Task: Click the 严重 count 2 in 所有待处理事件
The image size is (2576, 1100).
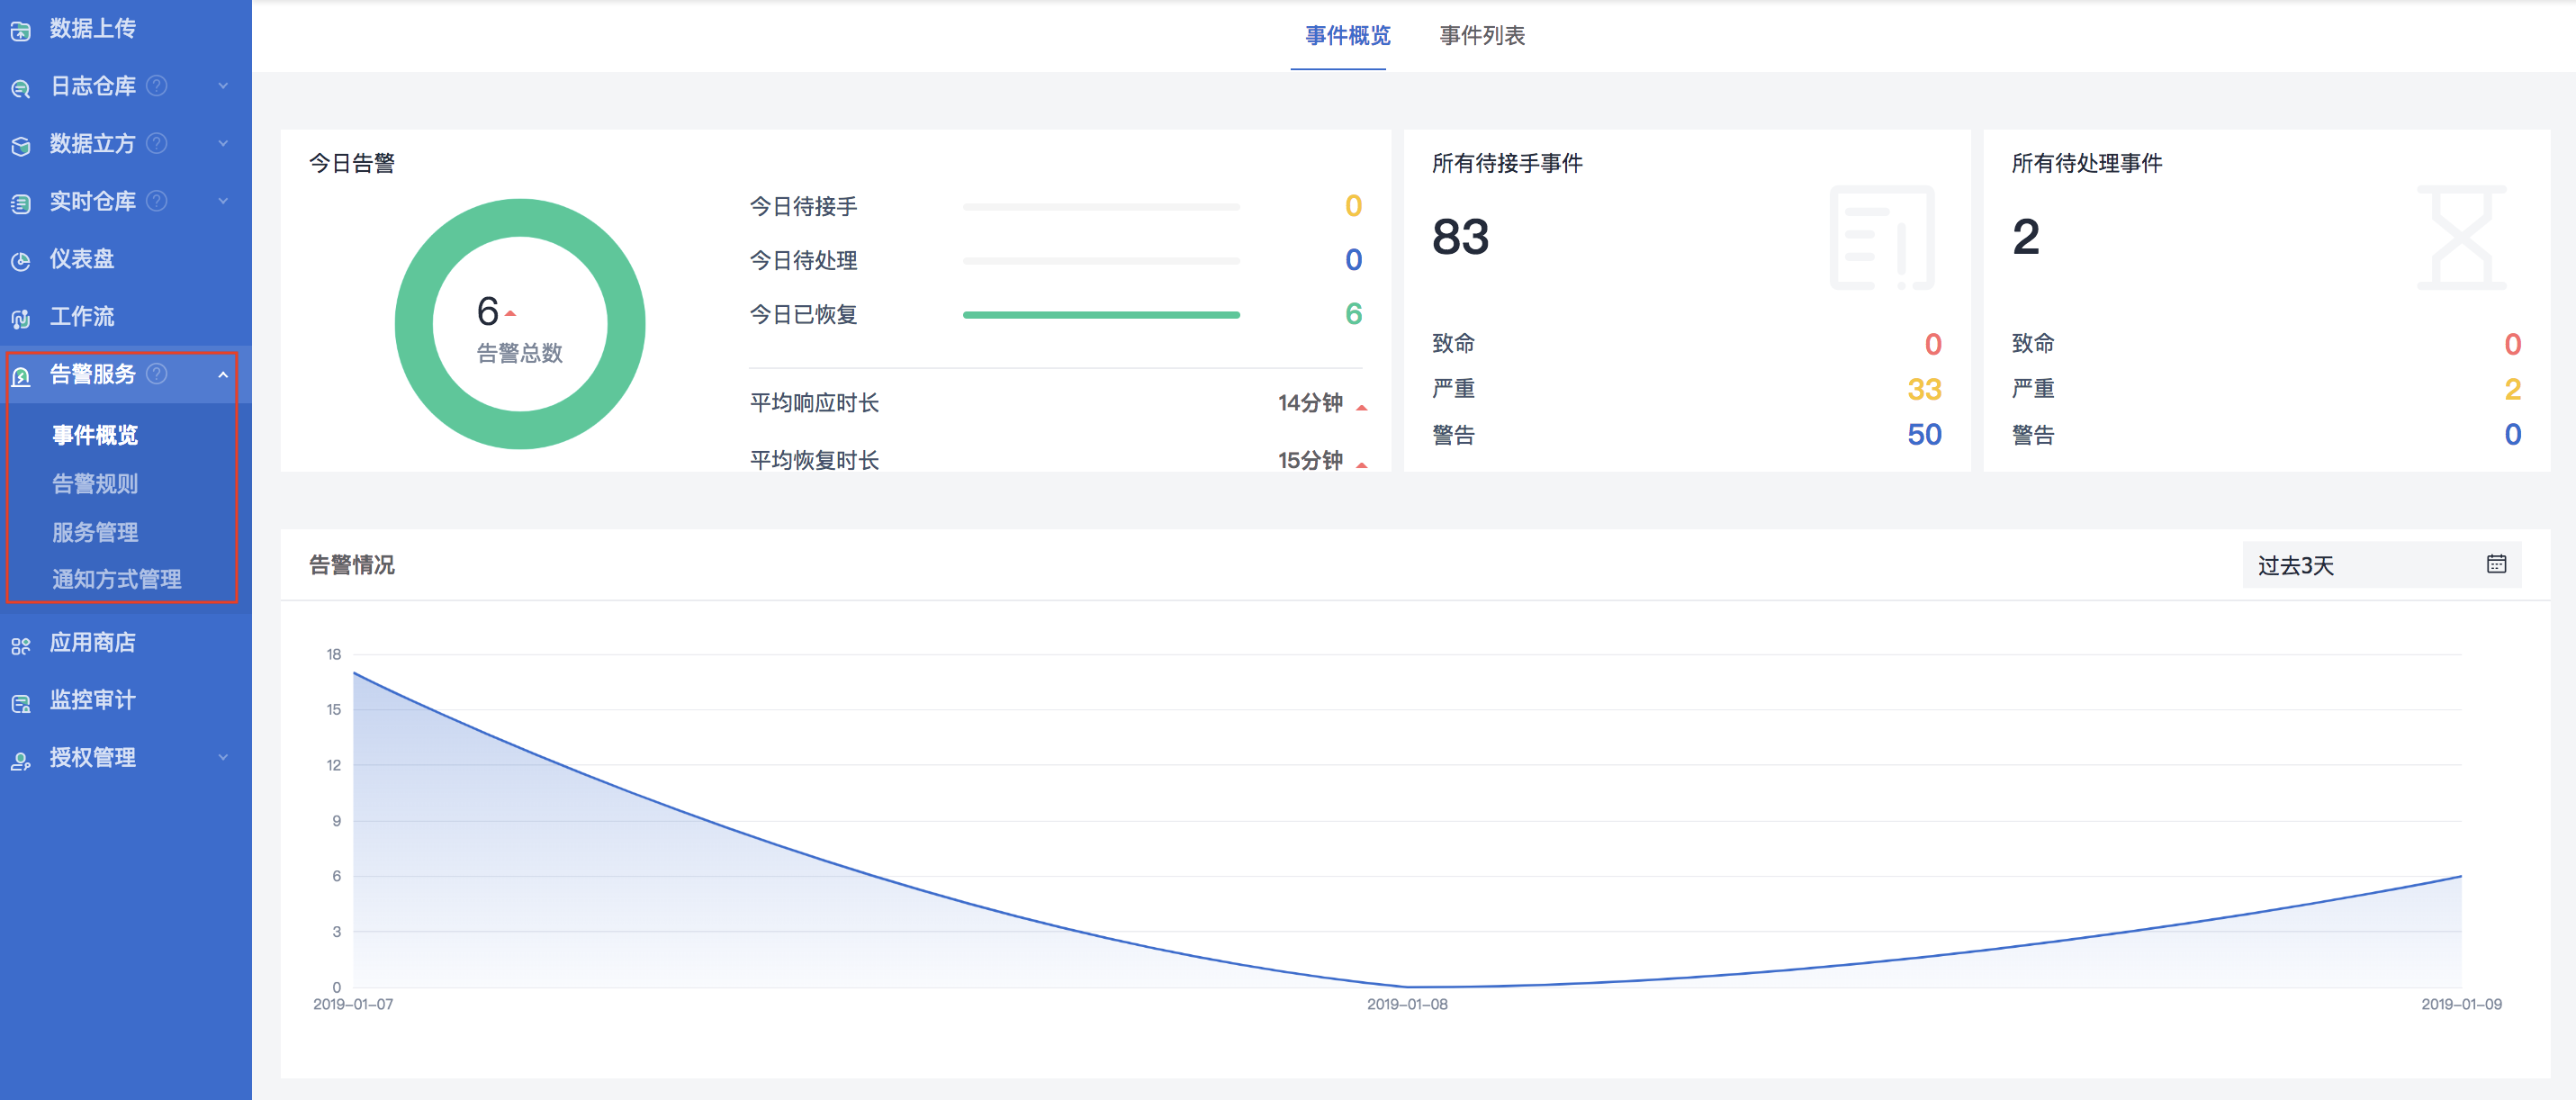Action: pos(2512,389)
